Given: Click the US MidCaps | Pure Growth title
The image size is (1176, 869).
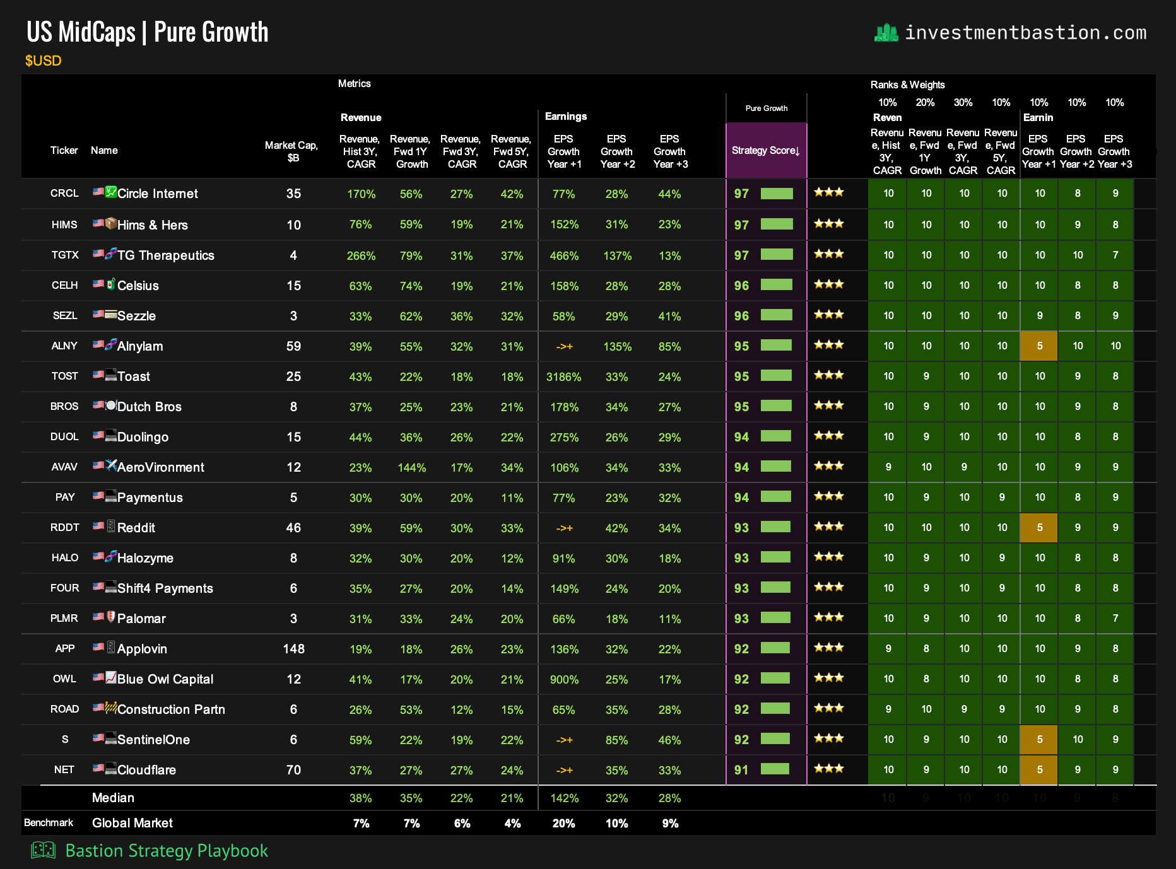Looking at the screenshot, I should pyautogui.click(x=148, y=32).
